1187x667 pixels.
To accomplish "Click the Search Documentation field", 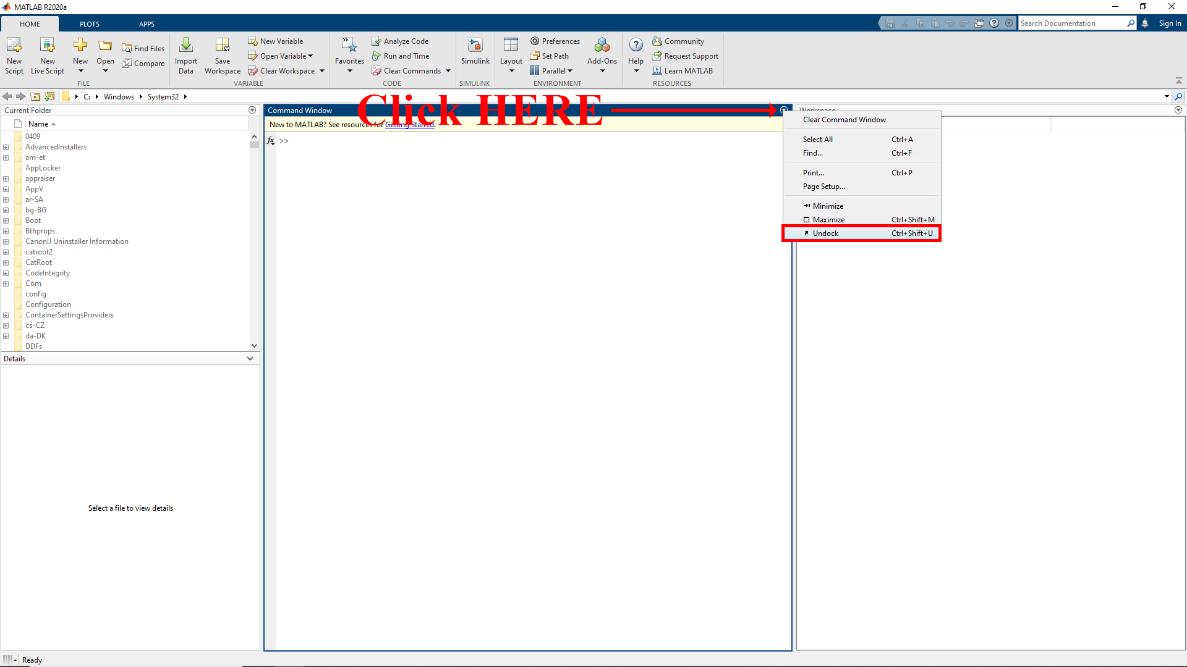I will 1071,23.
